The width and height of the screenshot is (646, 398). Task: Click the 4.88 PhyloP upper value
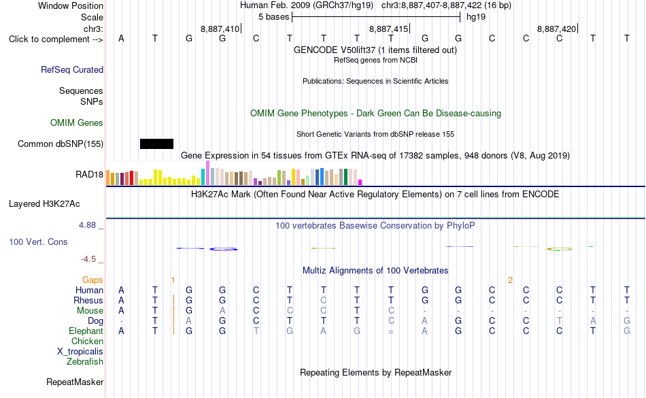tap(87, 225)
